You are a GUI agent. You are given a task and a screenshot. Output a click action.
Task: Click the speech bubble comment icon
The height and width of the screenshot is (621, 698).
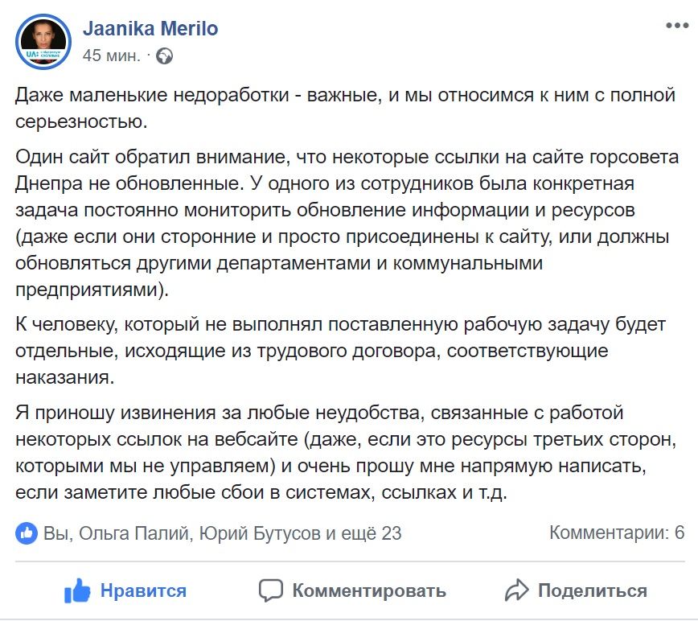tap(271, 590)
